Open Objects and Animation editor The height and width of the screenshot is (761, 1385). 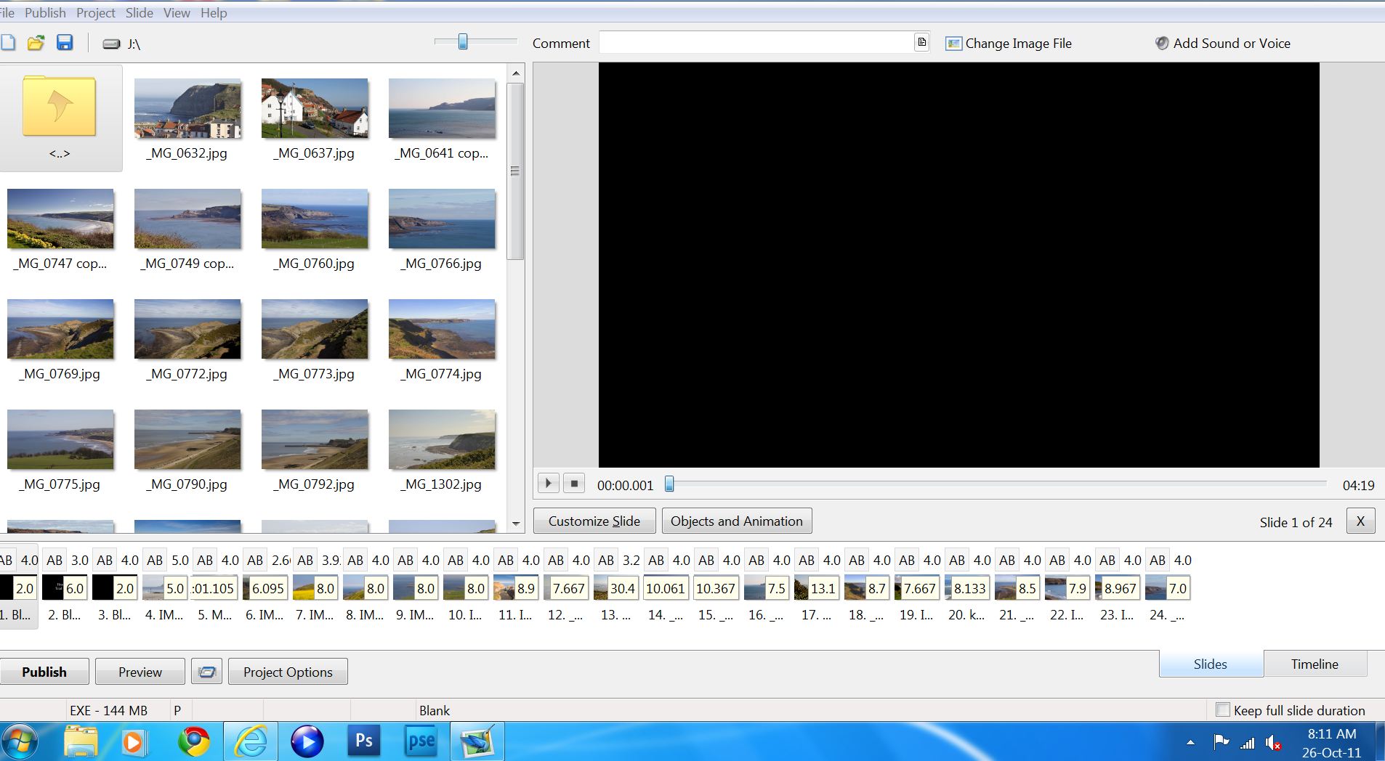point(737,521)
